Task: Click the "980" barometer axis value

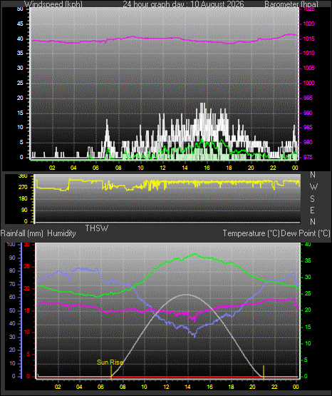Action: click(x=308, y=143)
